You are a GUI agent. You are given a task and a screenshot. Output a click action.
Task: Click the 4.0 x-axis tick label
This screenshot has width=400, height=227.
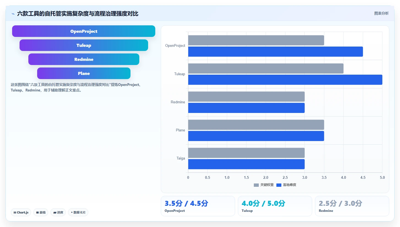[x=343, y=178]
